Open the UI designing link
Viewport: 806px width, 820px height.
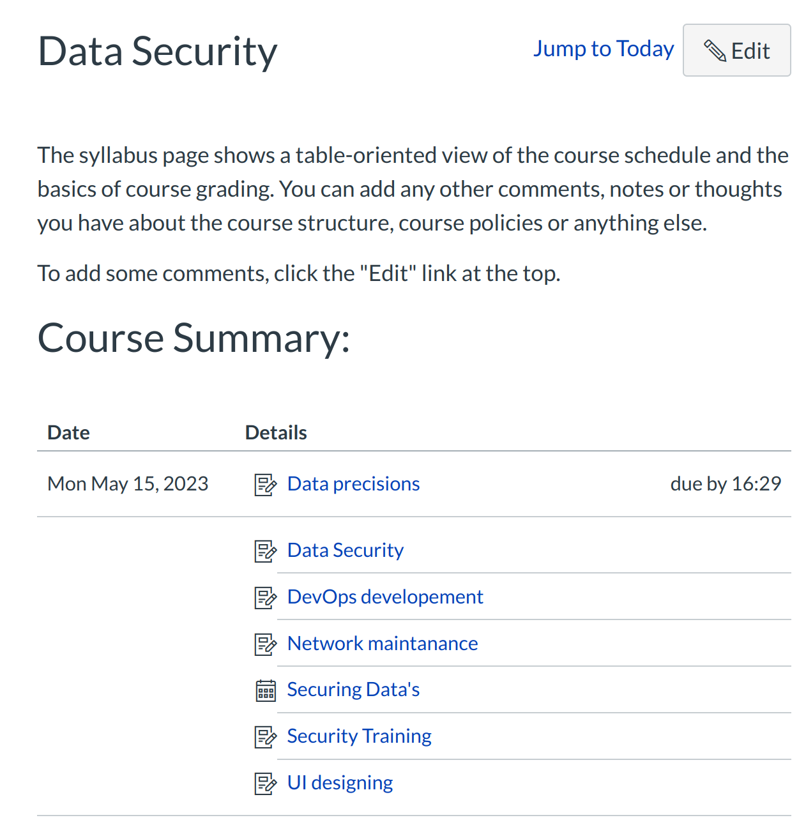coord(340,783)
